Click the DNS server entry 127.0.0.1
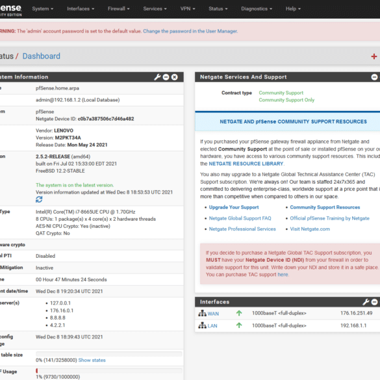Viewport: 380px width, 380px height. click(x=60, y=303)
